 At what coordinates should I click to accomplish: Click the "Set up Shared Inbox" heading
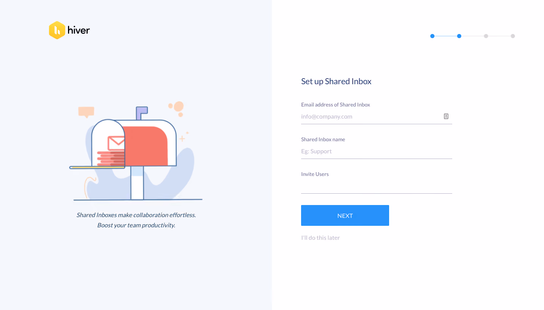pyautogui.click(x=336, y=82)
